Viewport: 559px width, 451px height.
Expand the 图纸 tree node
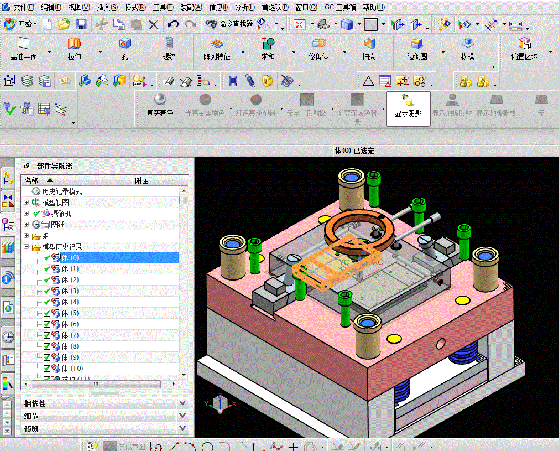pyautogui.click(x=26, y=225)
